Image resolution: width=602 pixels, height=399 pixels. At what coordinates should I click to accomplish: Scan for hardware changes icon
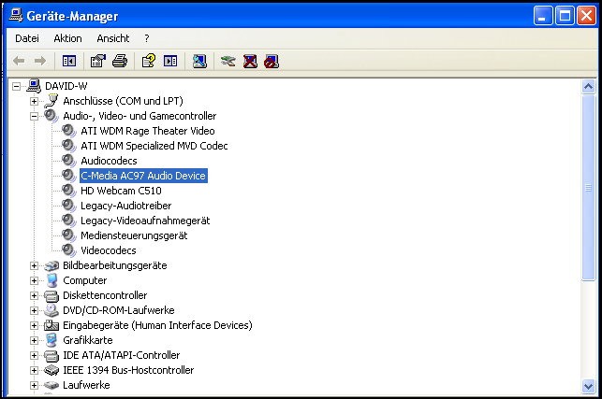tap(199, 61)
